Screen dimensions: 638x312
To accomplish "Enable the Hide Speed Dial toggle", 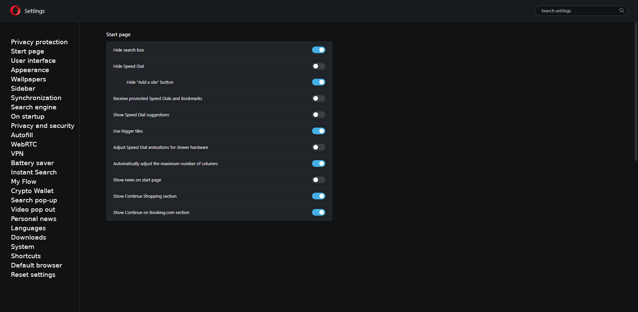I will 318,66.
